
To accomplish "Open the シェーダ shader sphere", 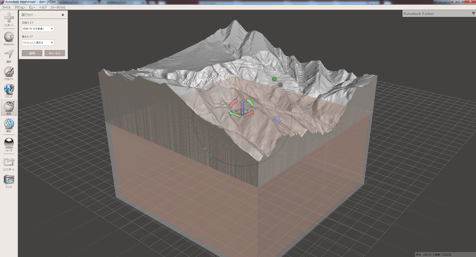I will pos(9,142).
